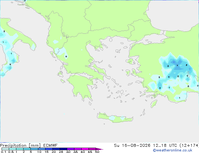Pick legend swatch between 15 and 20
The image size is (199, 153).
tap(49, 149)
